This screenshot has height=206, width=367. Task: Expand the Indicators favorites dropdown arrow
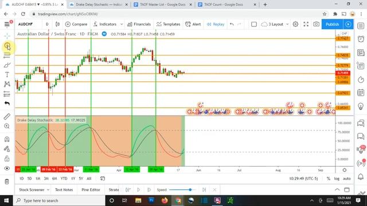pos(122,24)
